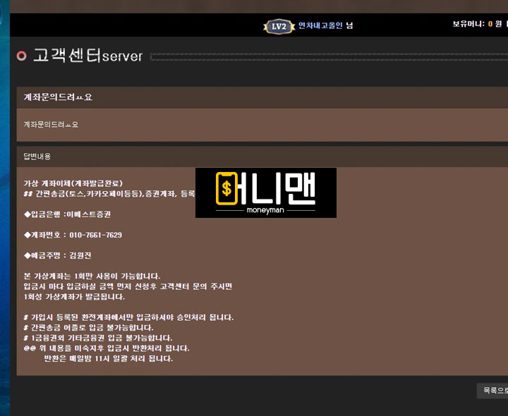Click the moneyman text under the logo

265,209
